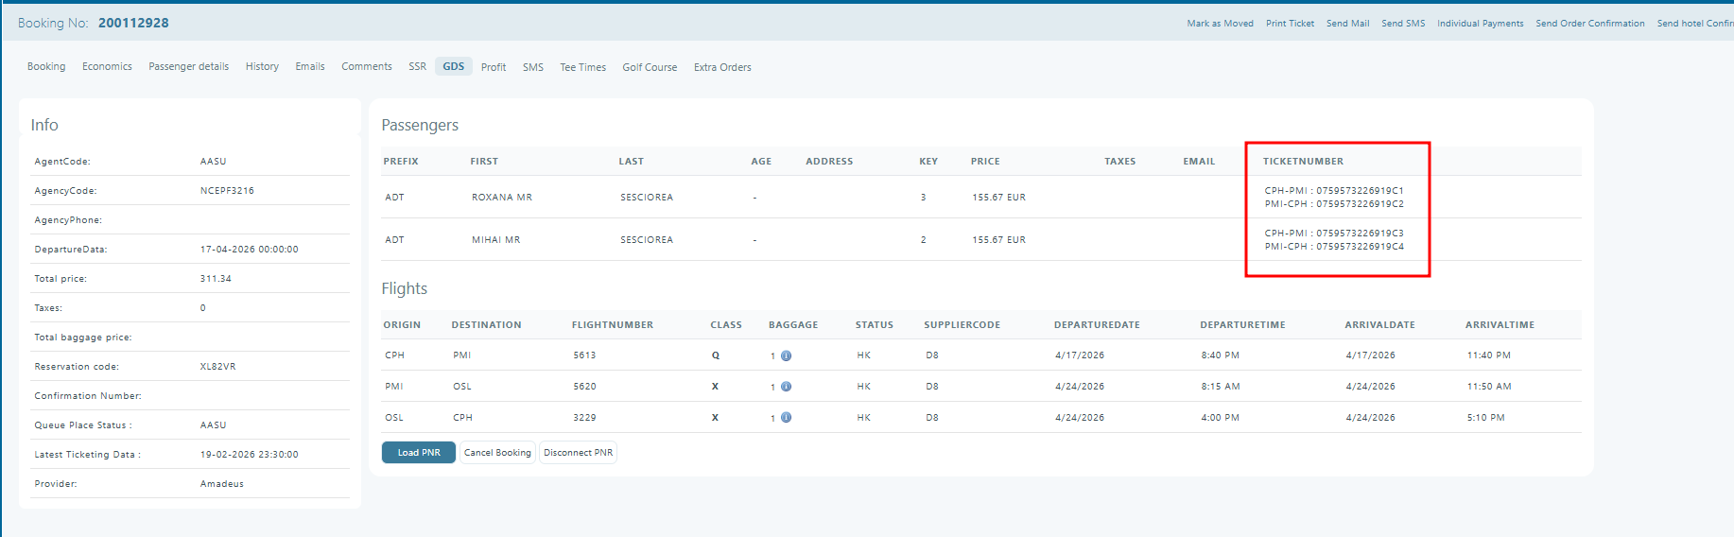
Task: Click Mark as Moved link
Action: (1220, 24)
